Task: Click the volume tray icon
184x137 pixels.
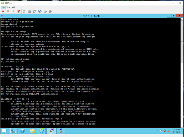Action: click(x=169, y=131)
